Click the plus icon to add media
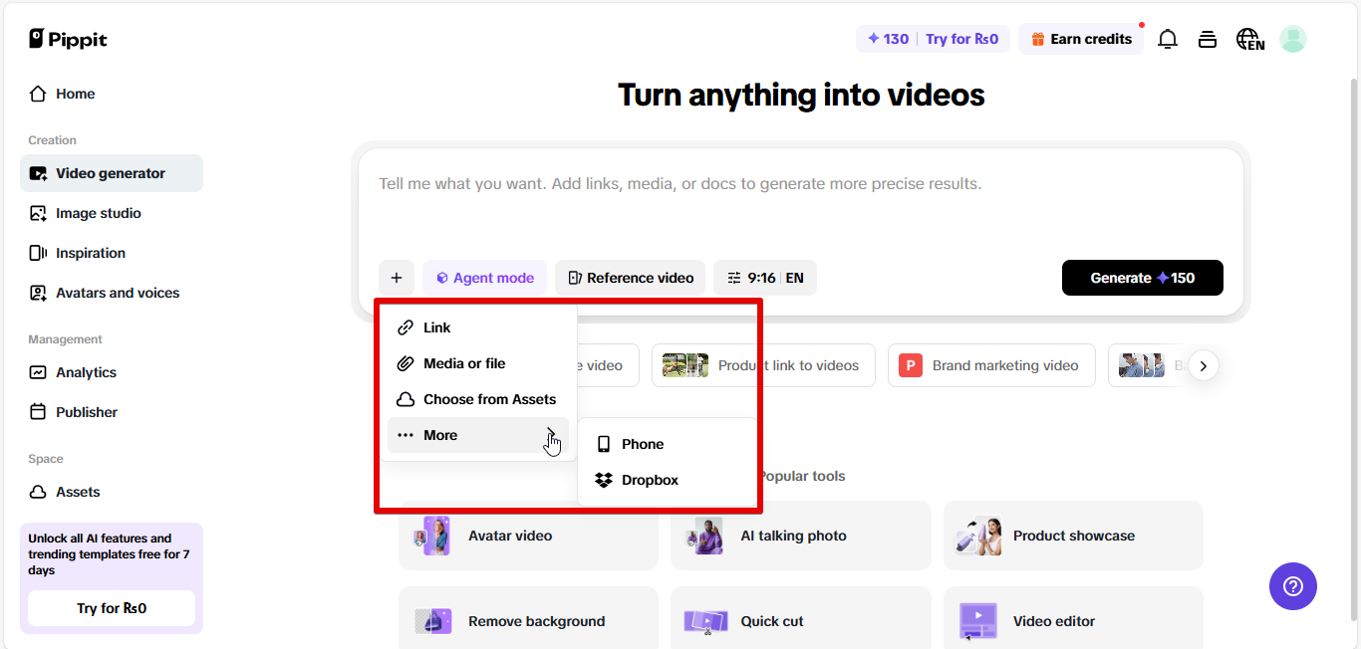The height and width of the screenshot is (649, 1361). [x=397, y=277]
